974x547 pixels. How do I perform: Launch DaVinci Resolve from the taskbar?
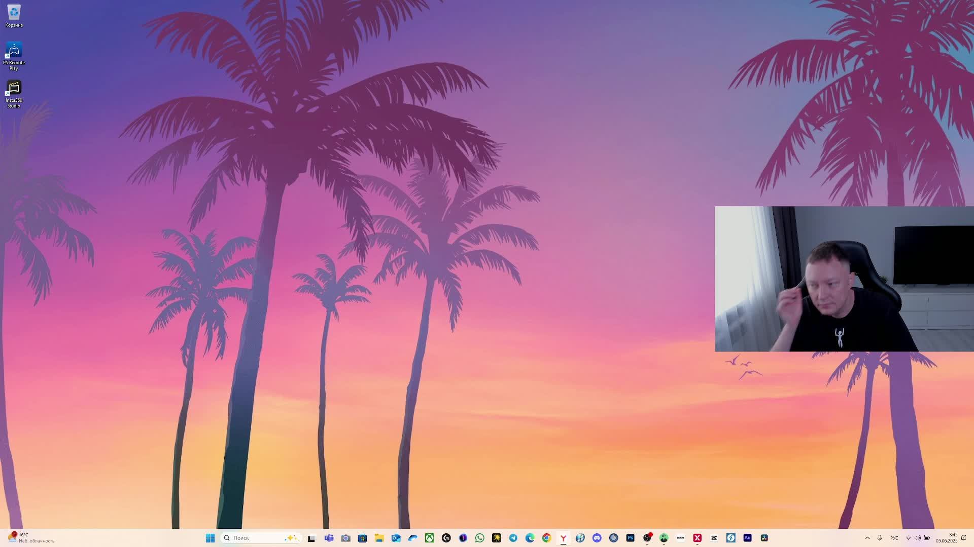(764, 538)
